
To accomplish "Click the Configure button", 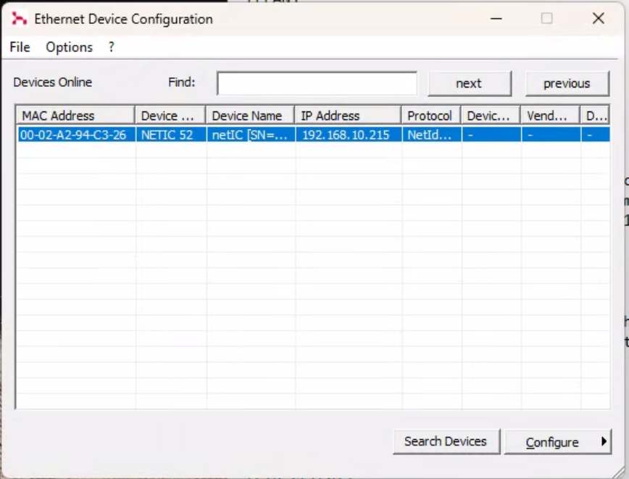I will click(x=552, y=442).
